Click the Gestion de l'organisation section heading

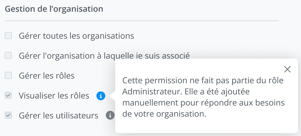coord(54,9)
